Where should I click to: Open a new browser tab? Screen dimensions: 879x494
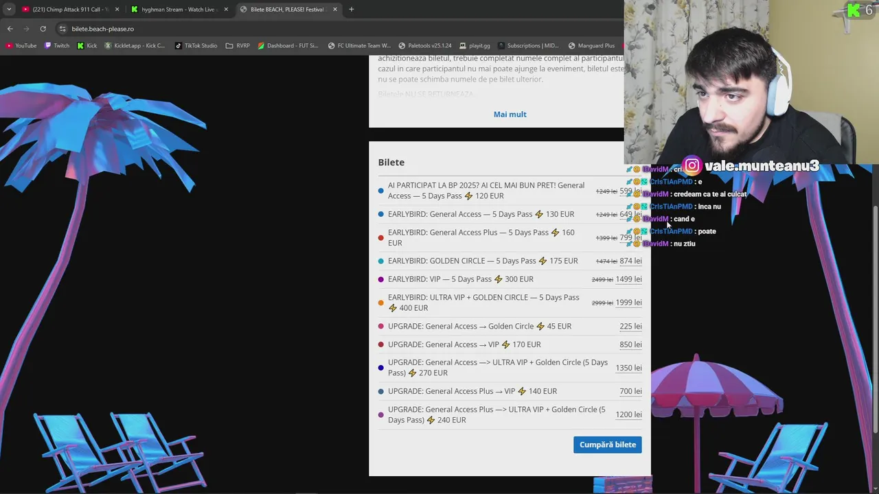(352, 10)
